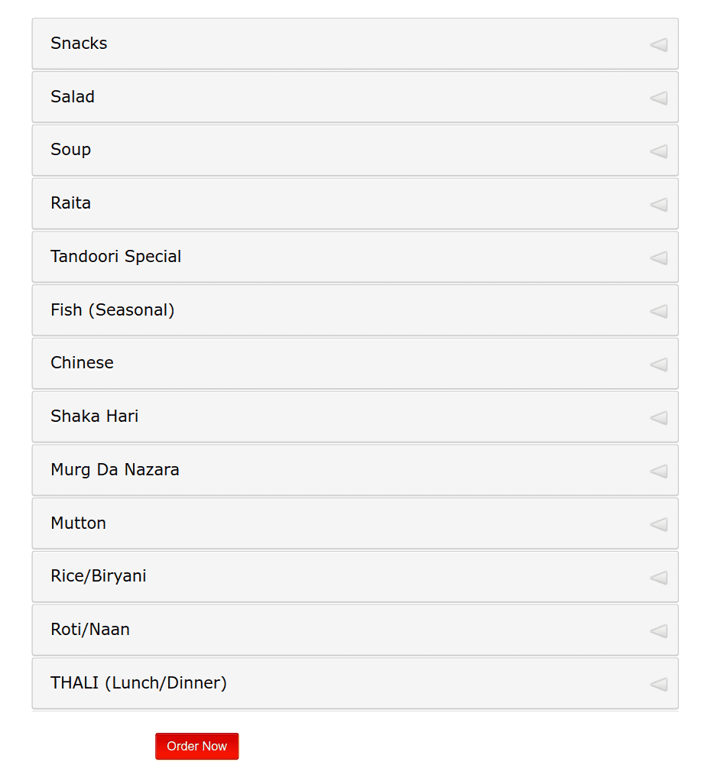Click the arrow beside Salad

tap(658, 98)
